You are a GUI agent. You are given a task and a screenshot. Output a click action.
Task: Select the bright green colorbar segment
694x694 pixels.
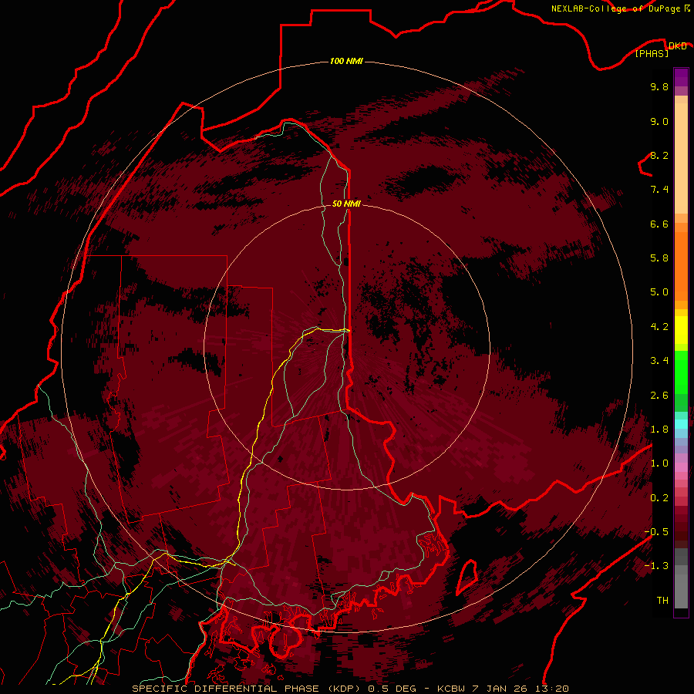coord(681,372)
